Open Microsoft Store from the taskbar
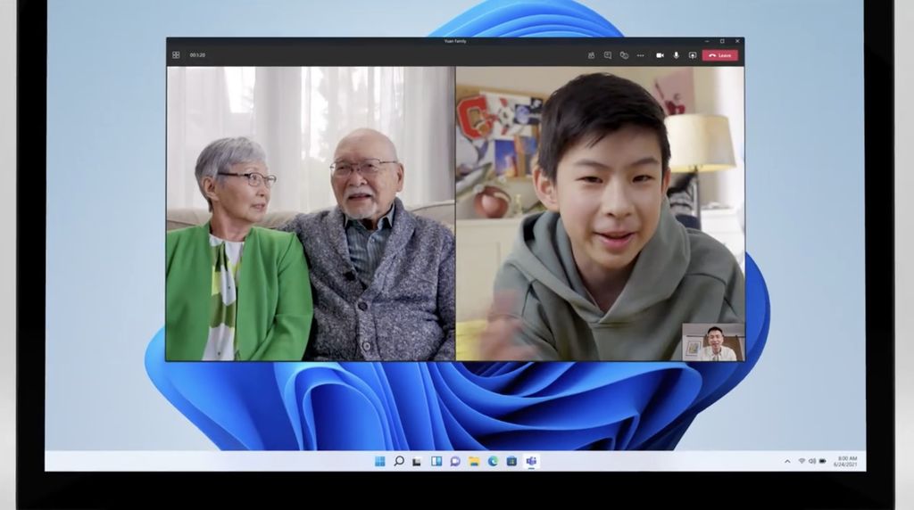This screenshot has height=510, width=914. tap(511, 461)
